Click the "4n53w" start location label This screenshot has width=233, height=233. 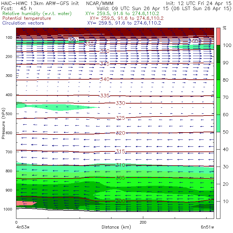pyautogui.click(x=23, y=227)
